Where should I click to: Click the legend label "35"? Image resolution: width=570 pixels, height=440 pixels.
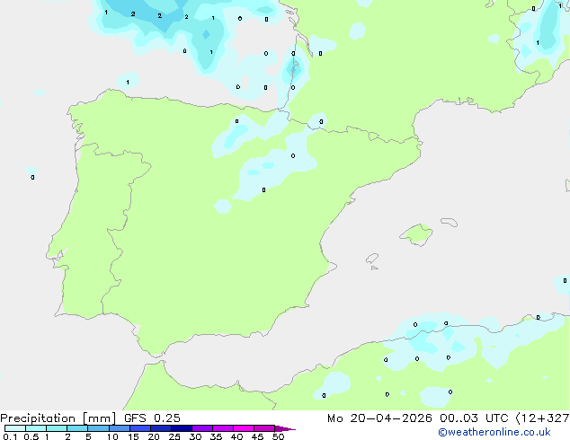click(x=216, y=436)
